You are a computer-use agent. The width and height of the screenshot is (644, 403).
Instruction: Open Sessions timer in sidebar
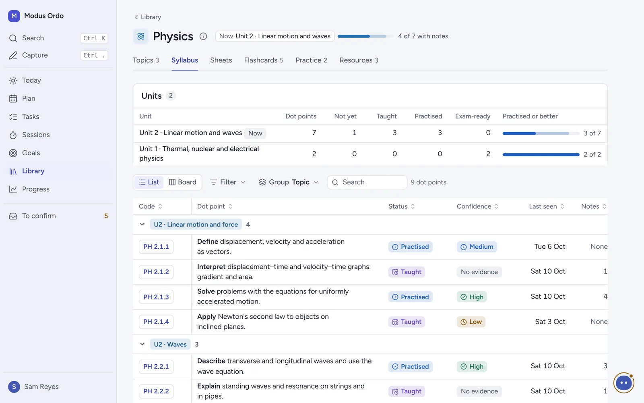[58, 135]
